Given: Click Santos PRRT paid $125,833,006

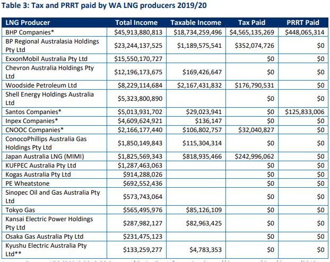Looking at the screenshot, I should pos(305,112).
